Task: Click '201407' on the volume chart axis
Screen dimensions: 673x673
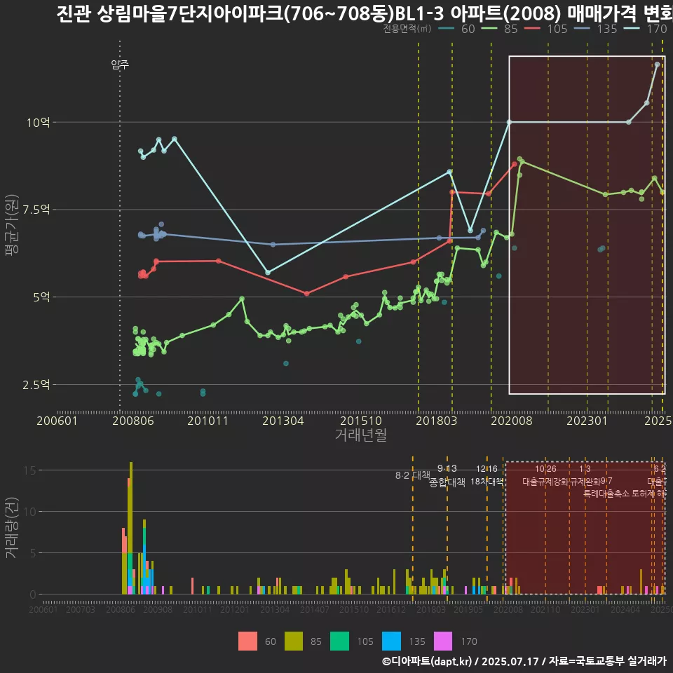Action: [x=315, y=609]
